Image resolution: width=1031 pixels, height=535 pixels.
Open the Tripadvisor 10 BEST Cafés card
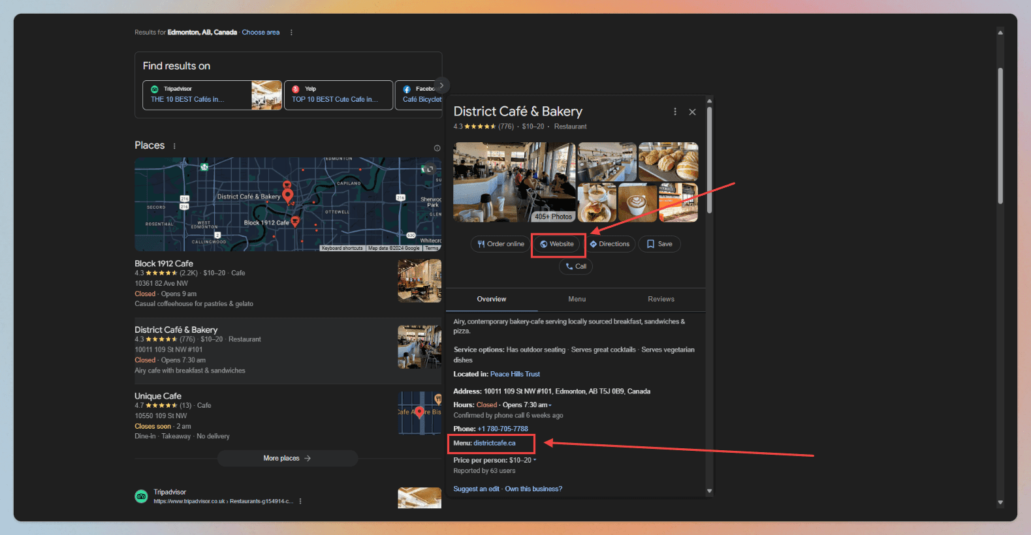212,95
